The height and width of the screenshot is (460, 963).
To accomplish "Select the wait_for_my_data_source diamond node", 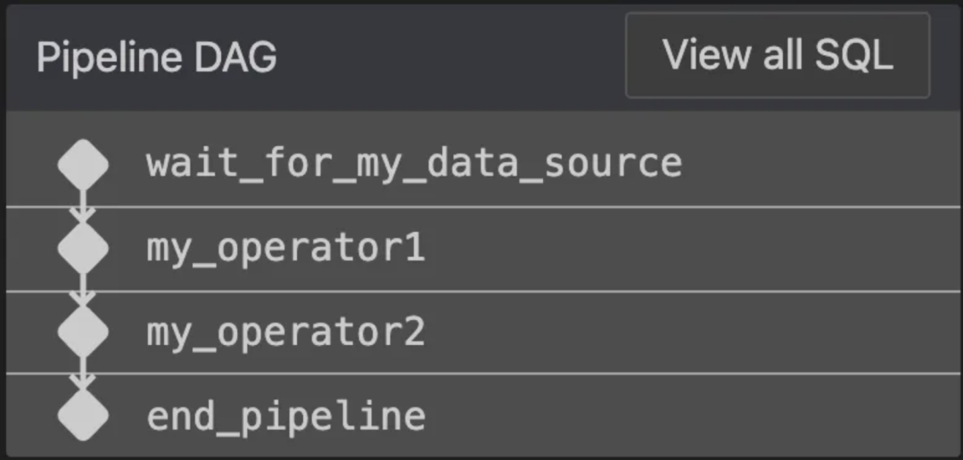I will 83,164.
